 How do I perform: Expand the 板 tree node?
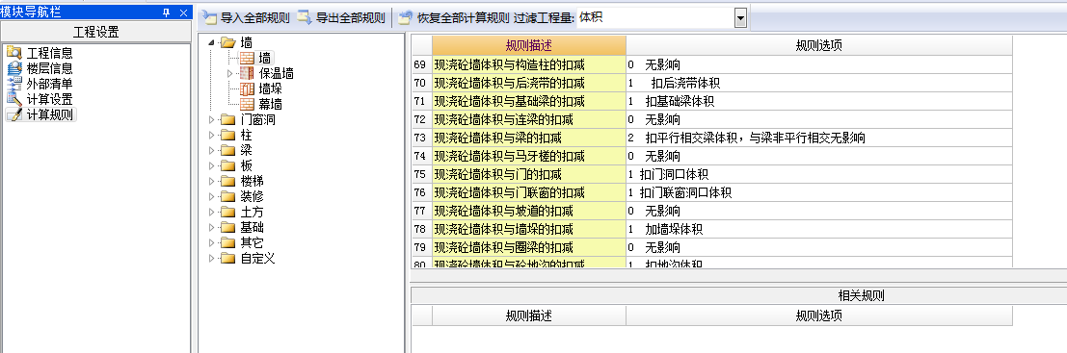212,166
